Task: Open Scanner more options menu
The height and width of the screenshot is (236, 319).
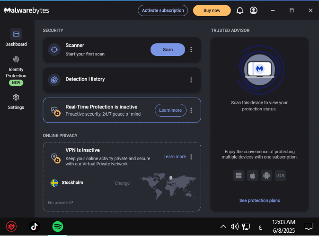Action: (191, 49)
